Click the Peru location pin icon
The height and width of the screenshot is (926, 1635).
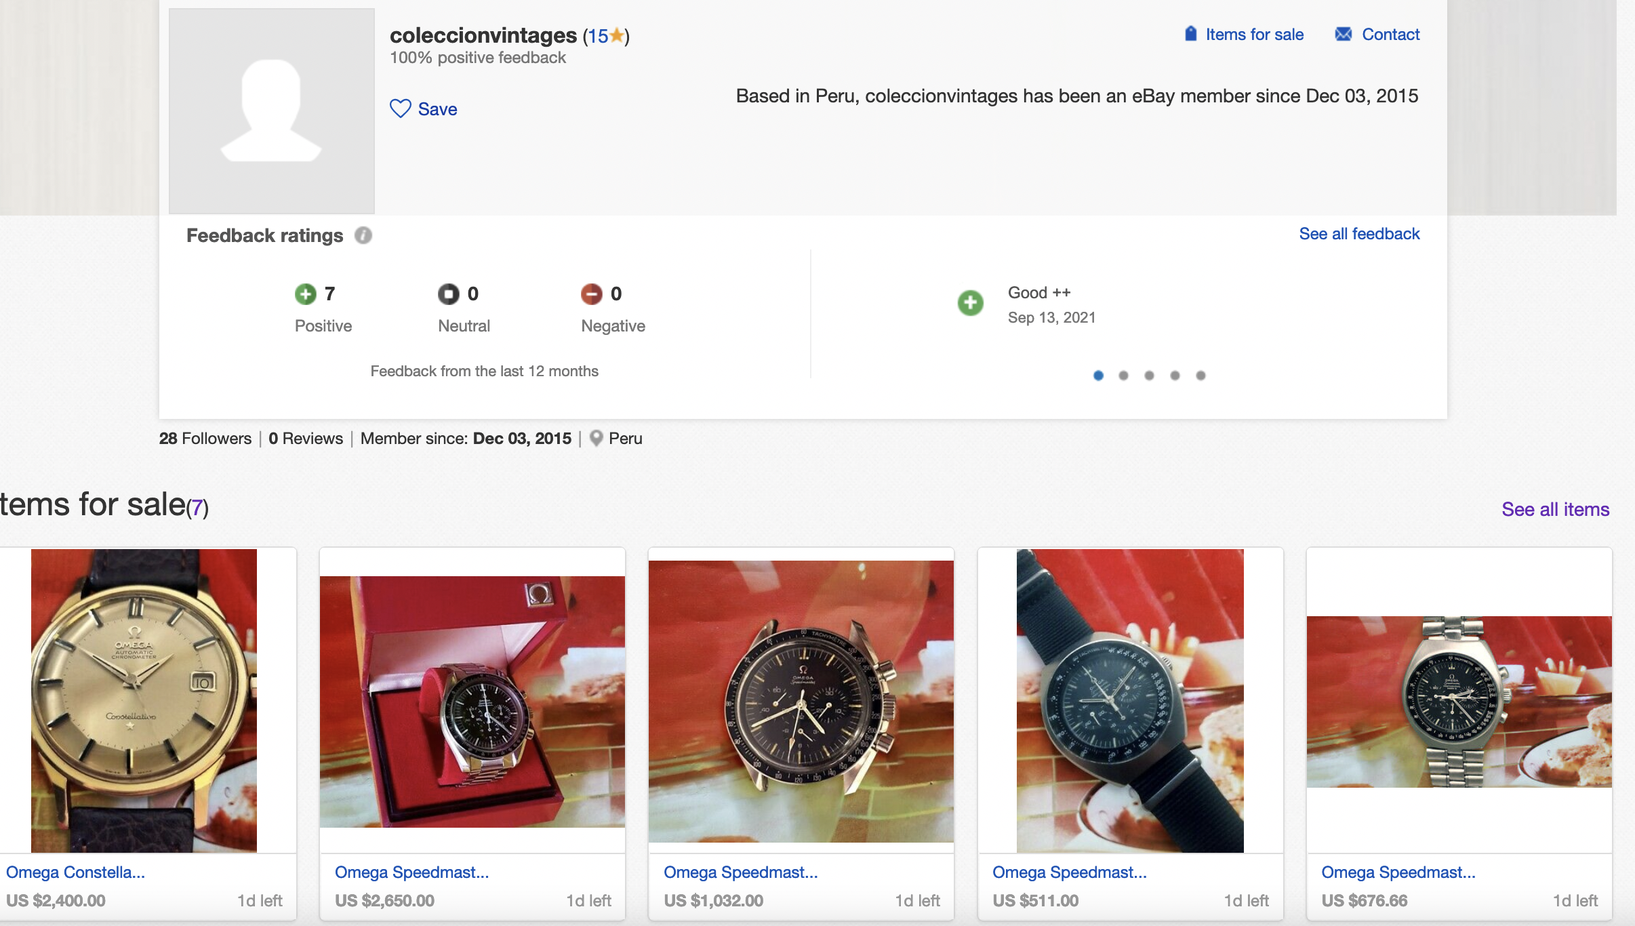(x=596, y=438)
